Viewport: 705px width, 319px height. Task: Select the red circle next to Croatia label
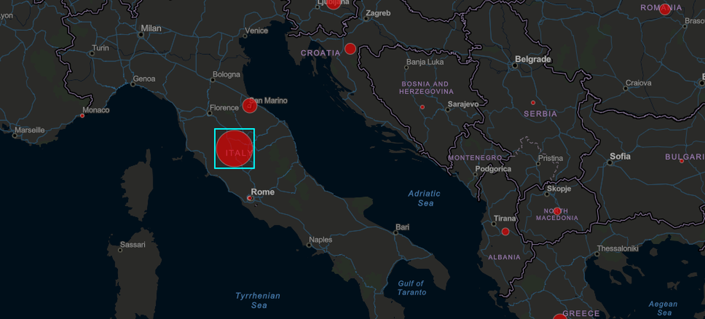tap(350, 49)
